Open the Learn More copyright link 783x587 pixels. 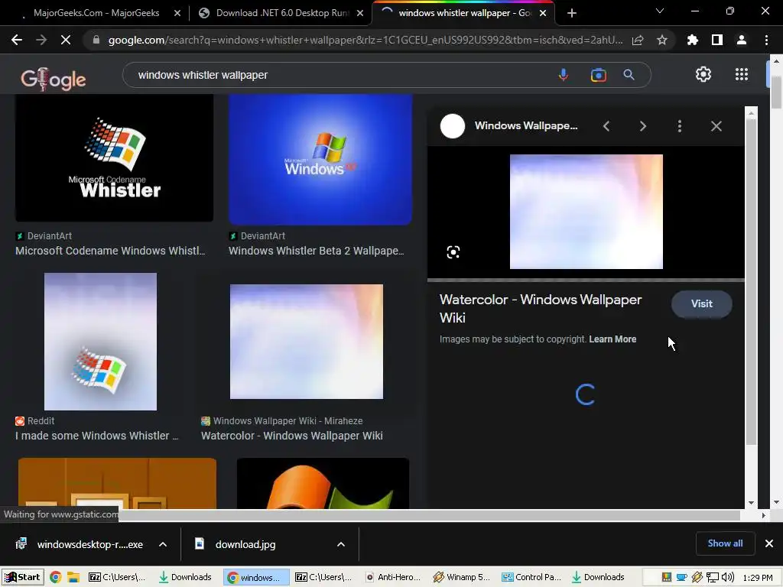[612, 339]
